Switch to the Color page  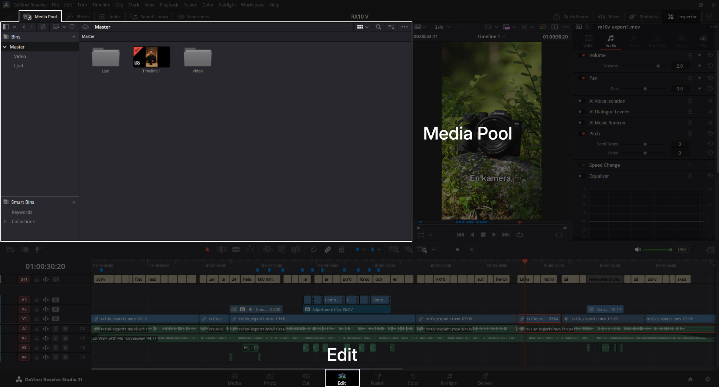coord(413,379)
